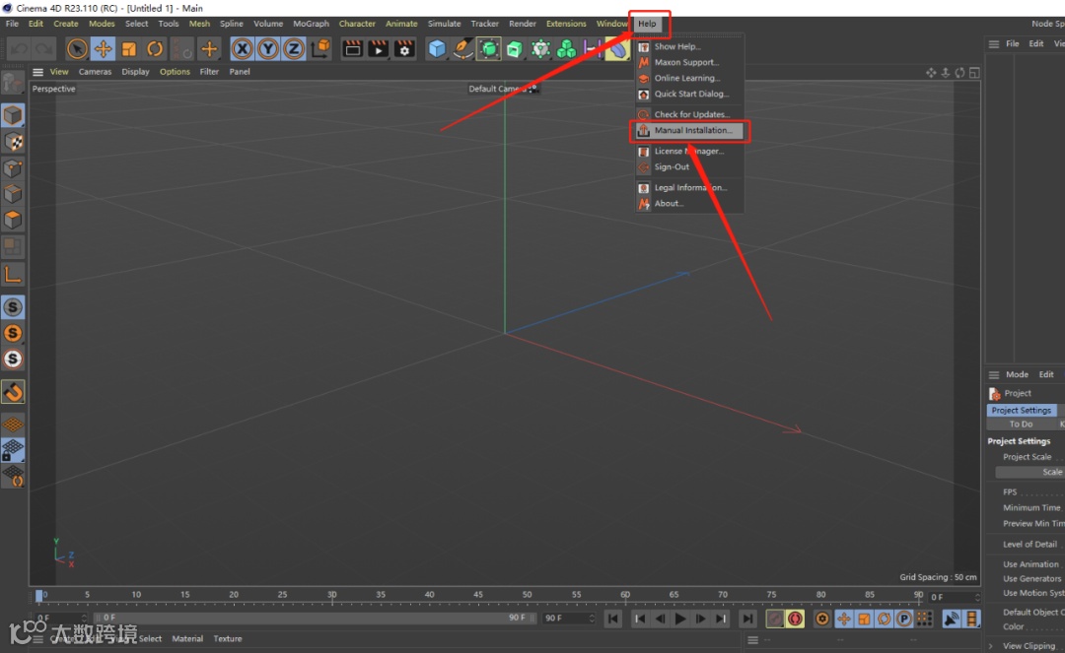1065x653 pixels.
Task: Click the Extrude generator icon
Action: pyautogui.click(x=514, y=49)
